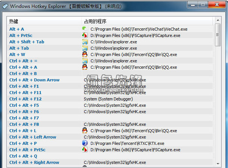This screenshot has height=168, width=228.
Task: Select the Ctrl + Alt + Q hotkey
Action: pyautogui.click(x=23, y=156)
